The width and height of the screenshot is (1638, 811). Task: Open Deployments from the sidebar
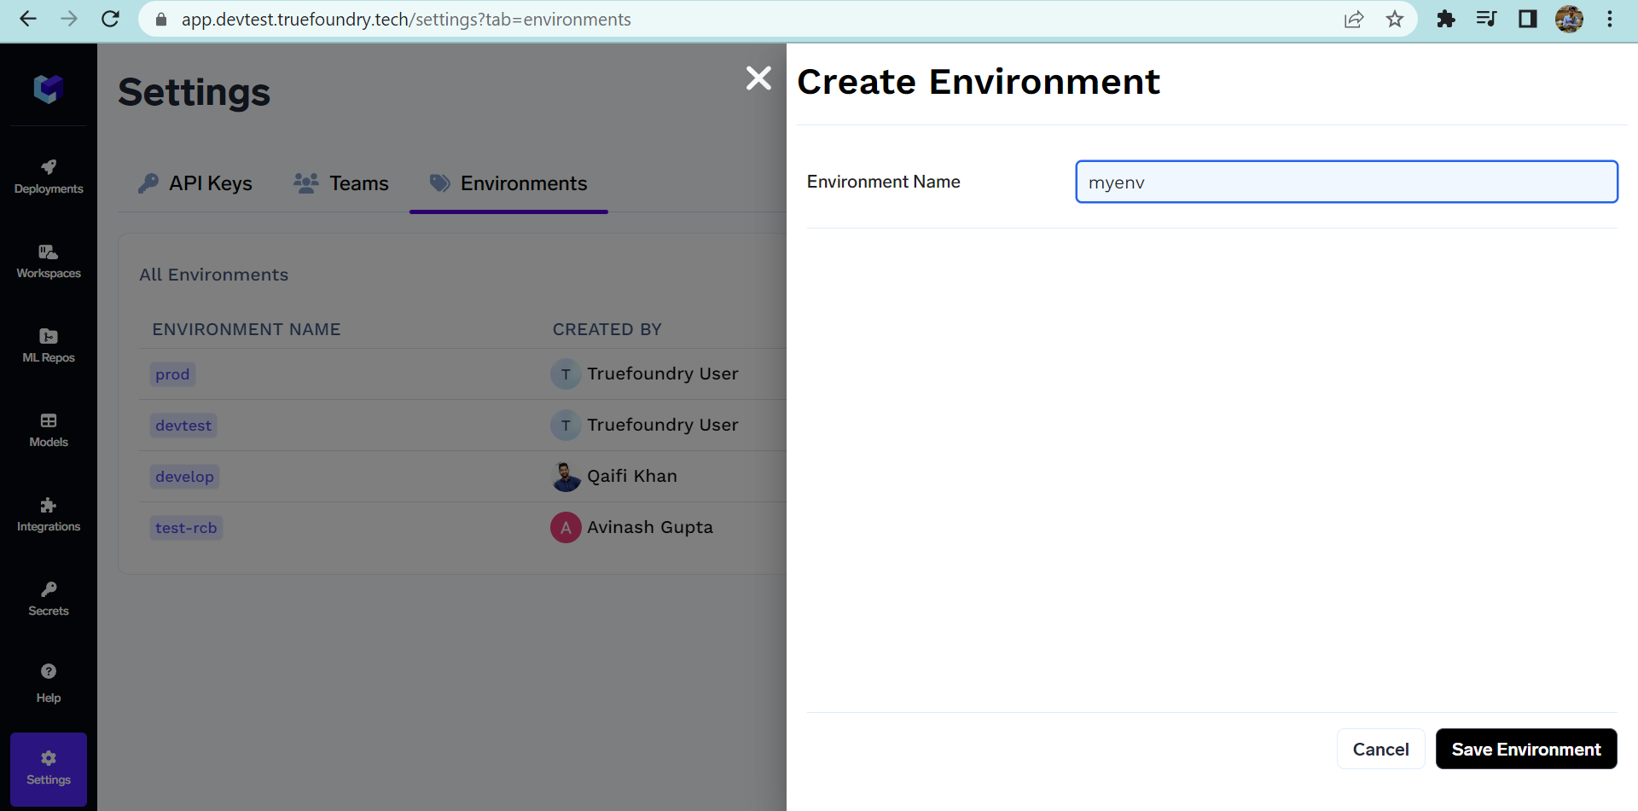pos(49,177)
